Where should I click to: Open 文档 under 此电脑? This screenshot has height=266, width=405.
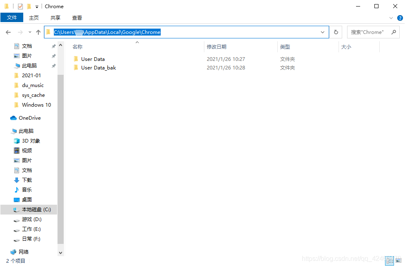[27, 170]
